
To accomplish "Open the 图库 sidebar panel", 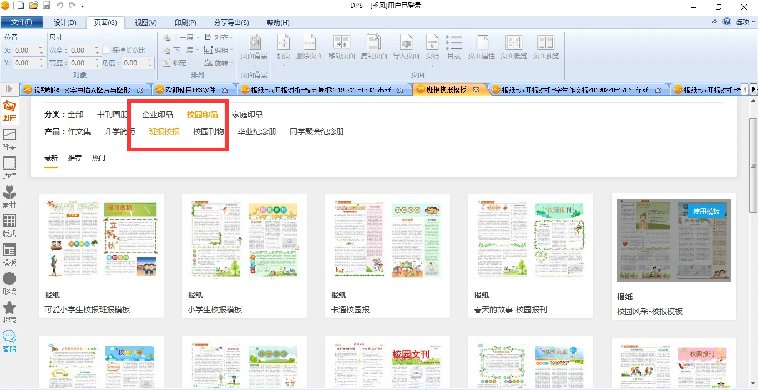I will (x=9, y=110).
